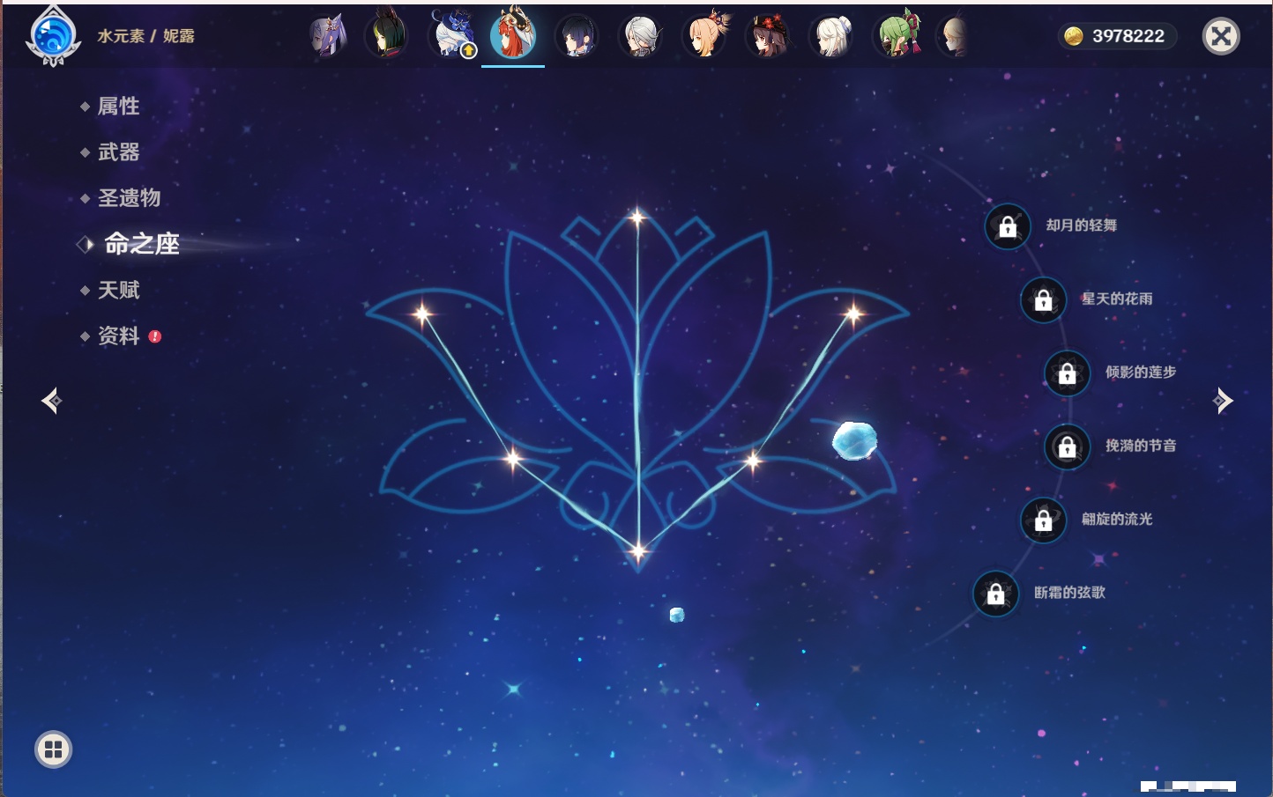Close the character screen with X button

click(1221, 36)
